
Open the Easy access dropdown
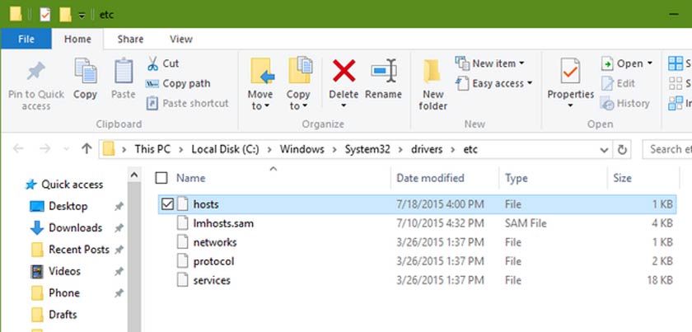coord(494,83)
